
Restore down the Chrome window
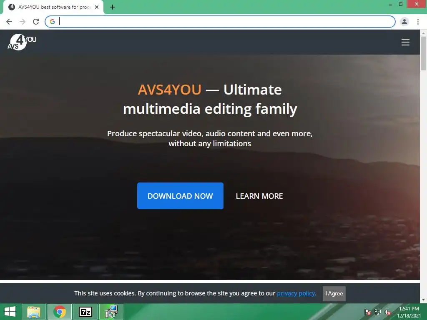point(401,4)
